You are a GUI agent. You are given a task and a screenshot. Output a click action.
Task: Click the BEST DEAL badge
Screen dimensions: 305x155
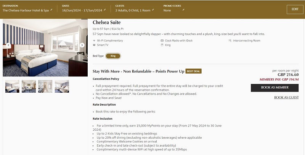click(x=193, y=71)
